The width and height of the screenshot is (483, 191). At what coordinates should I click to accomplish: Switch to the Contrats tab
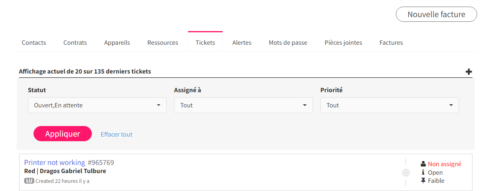pyautogui.click(x=75, y=42)
